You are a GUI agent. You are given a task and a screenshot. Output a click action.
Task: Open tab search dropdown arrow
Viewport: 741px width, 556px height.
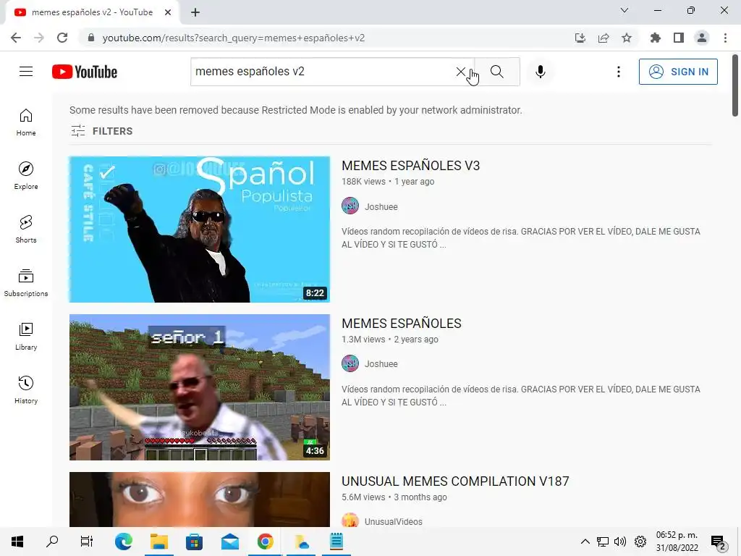click(x=624, y=10)
